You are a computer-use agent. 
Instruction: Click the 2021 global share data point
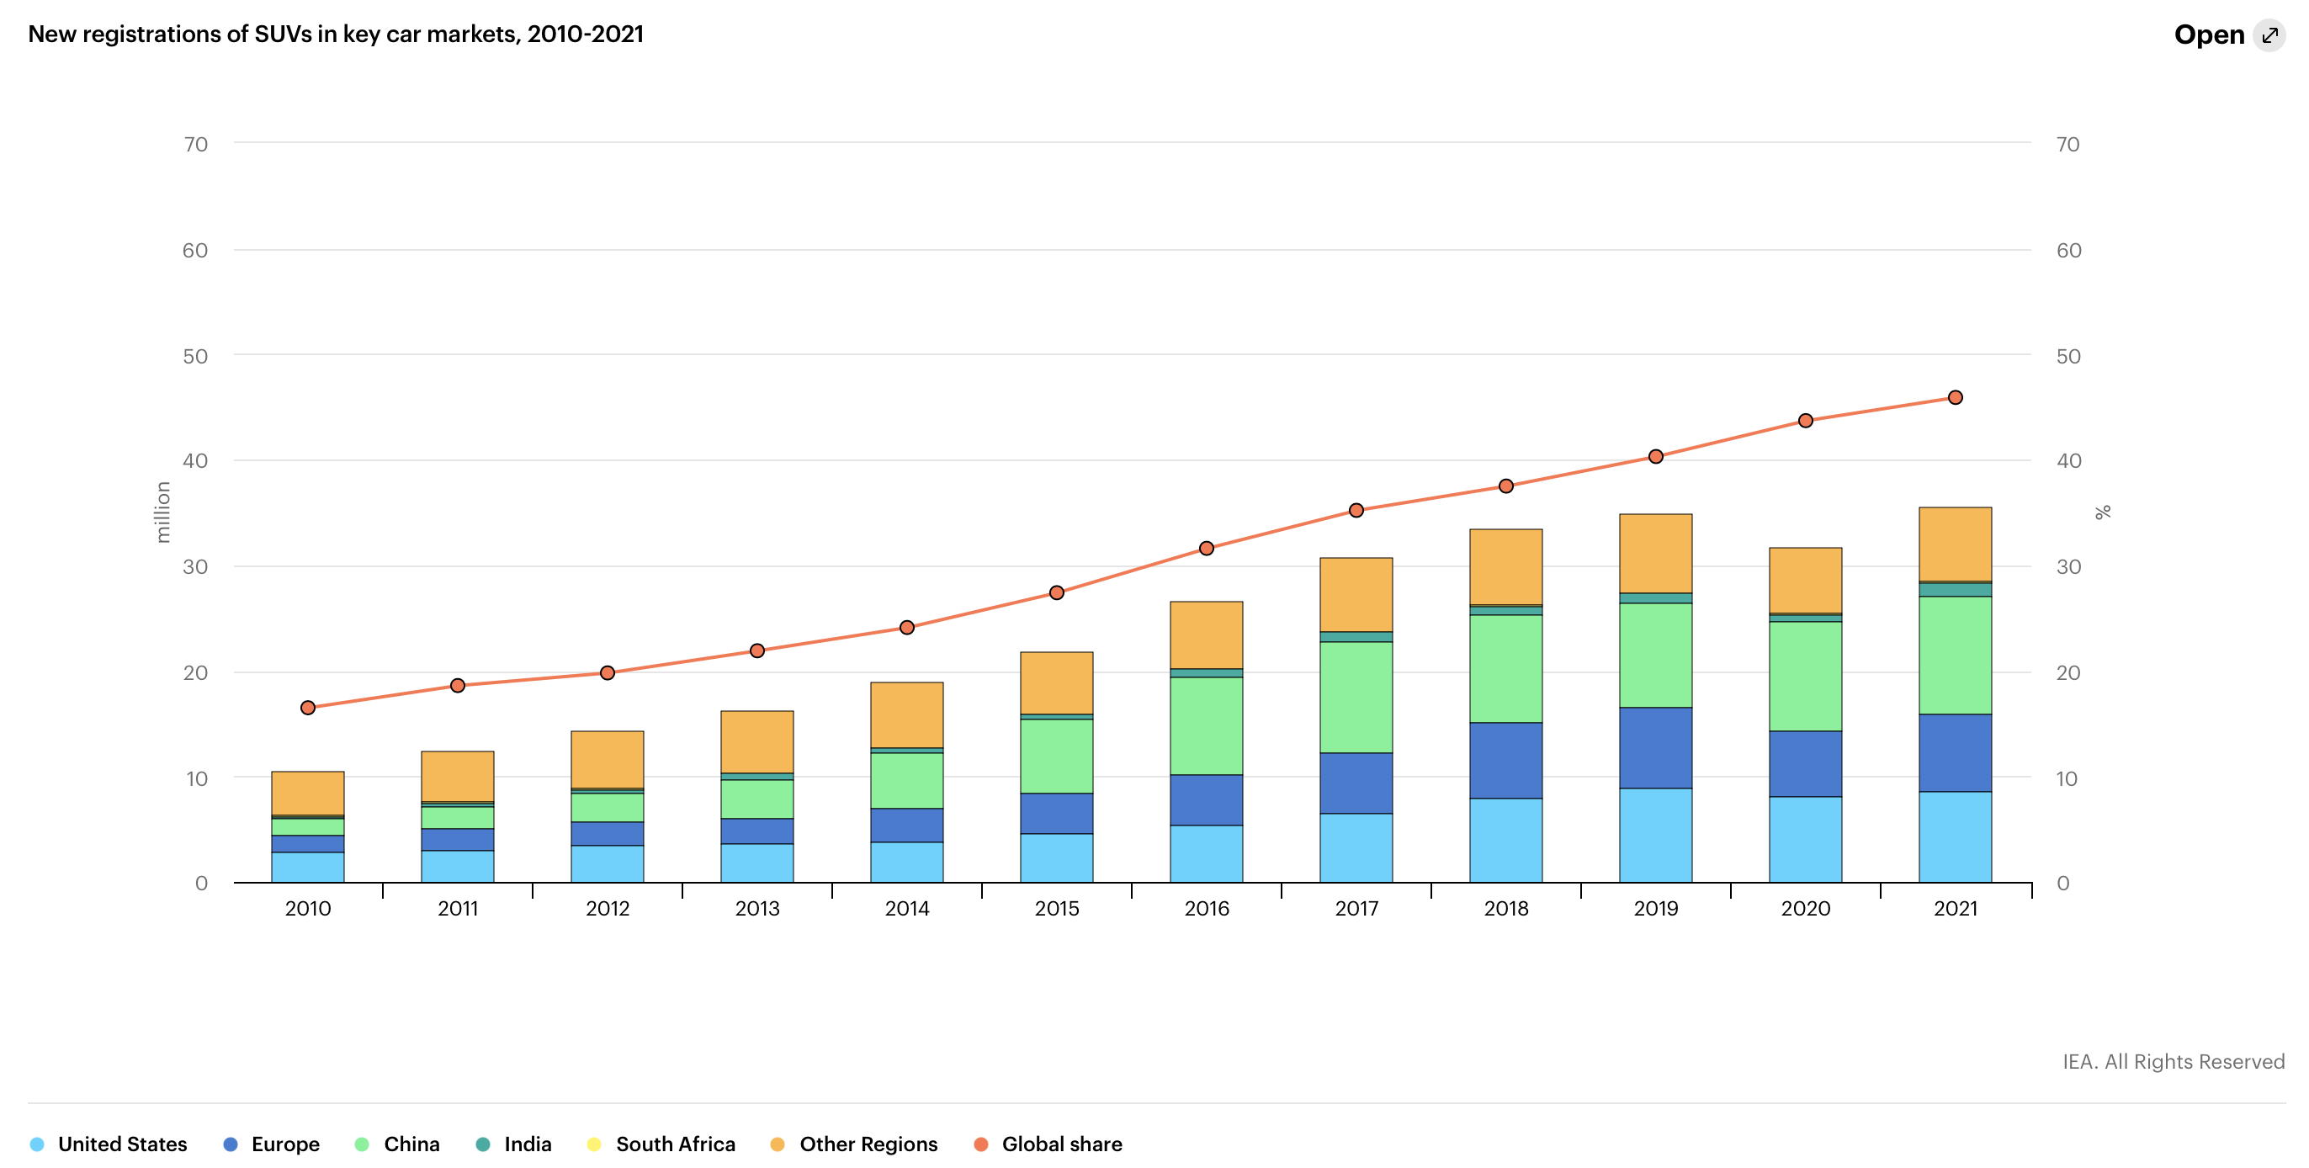pyautogui.click(x=1955, y=397)
